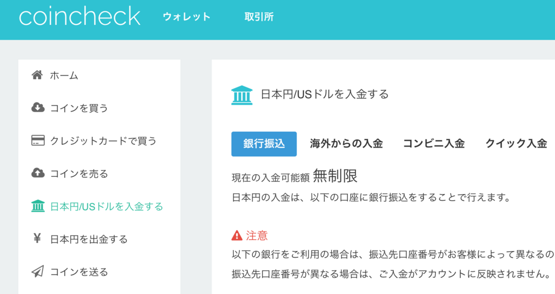Image resolution: width=555 pixels, height=294 pixels.
Task: Open the コインを売る sidebar link
Action: [79, 174]
